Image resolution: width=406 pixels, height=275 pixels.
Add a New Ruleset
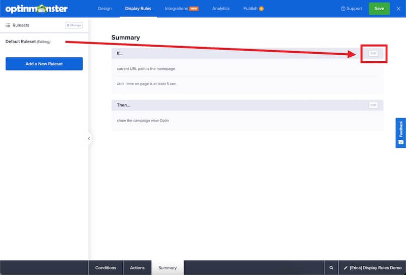(x=44, y=64)
